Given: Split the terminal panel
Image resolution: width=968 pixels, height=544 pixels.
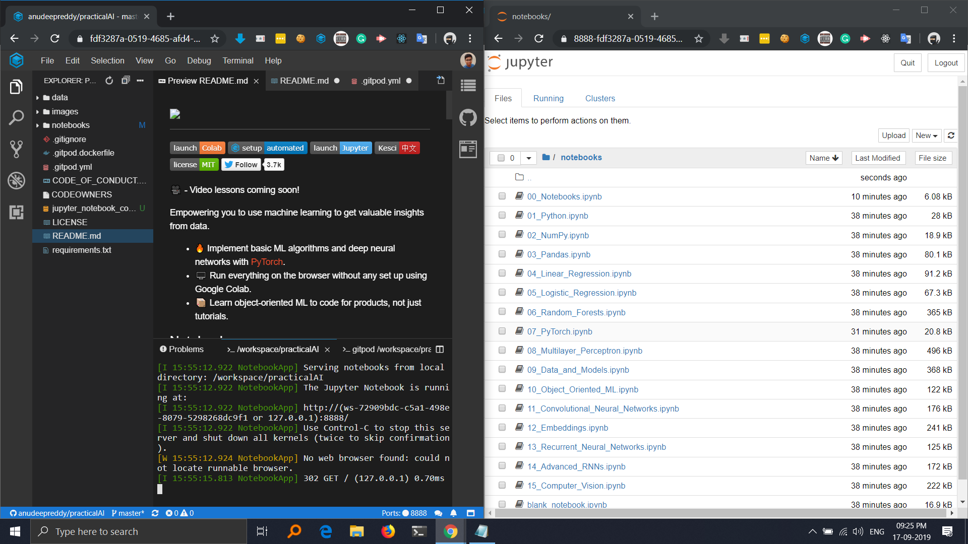Looking at the screenshot, I should click(x=440, y=349).
